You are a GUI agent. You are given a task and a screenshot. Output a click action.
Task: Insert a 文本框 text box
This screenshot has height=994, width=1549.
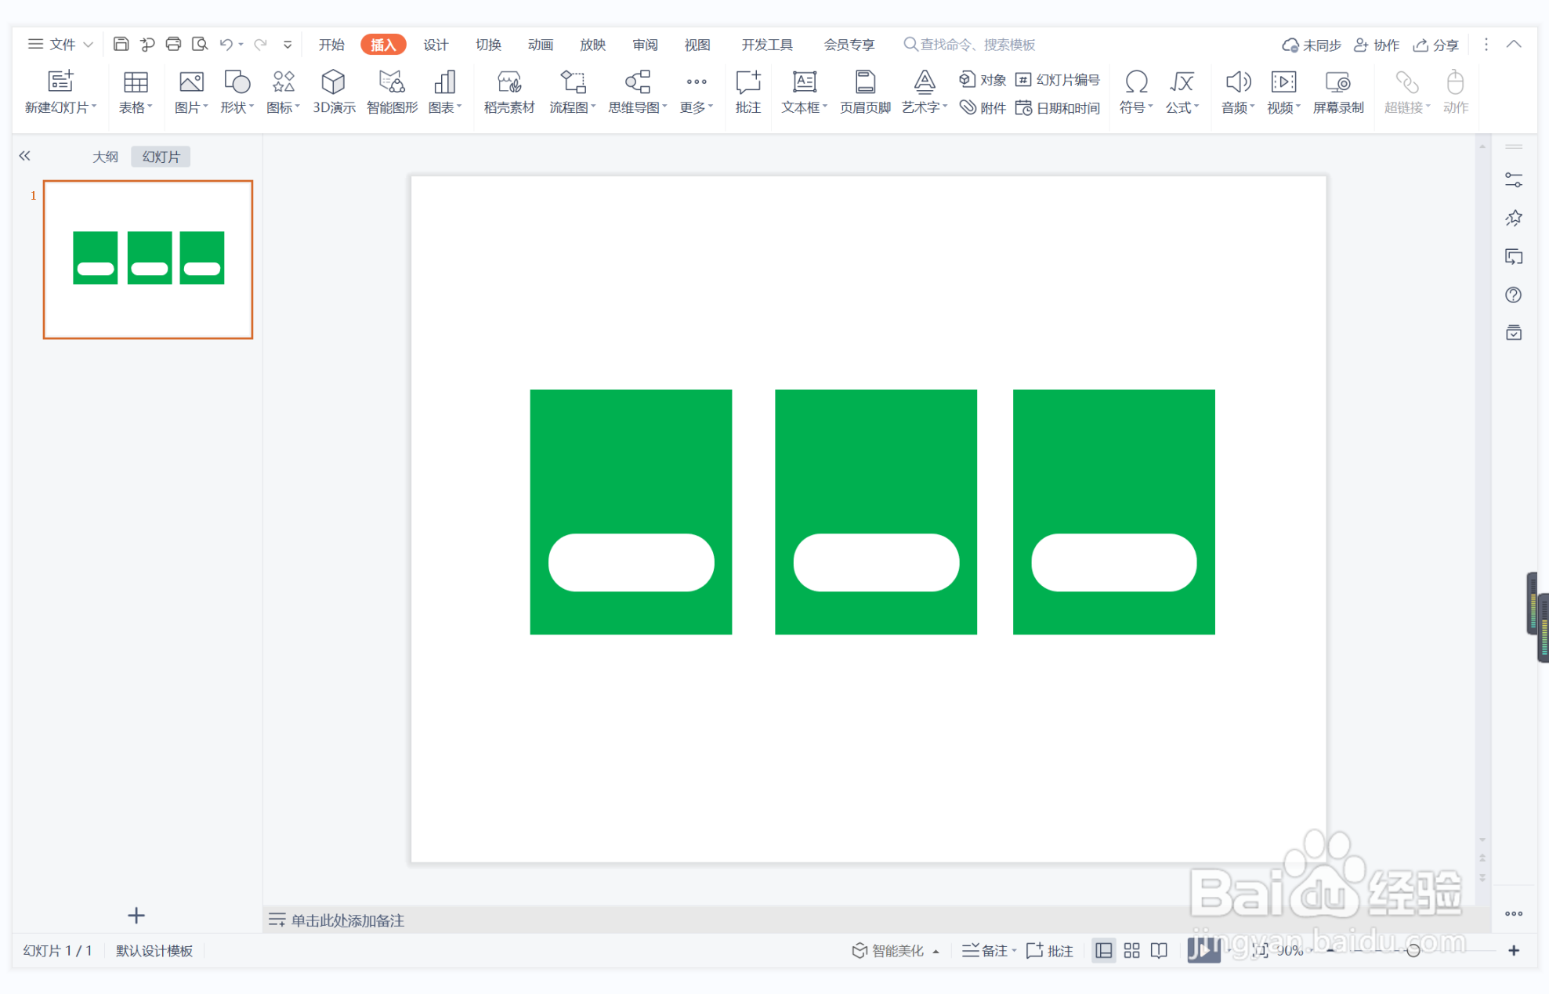tap(804, 92)
